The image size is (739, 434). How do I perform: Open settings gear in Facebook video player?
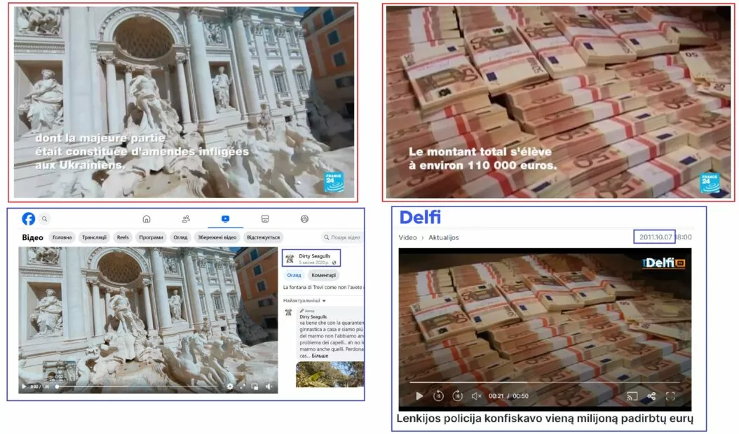coord(229,386)
